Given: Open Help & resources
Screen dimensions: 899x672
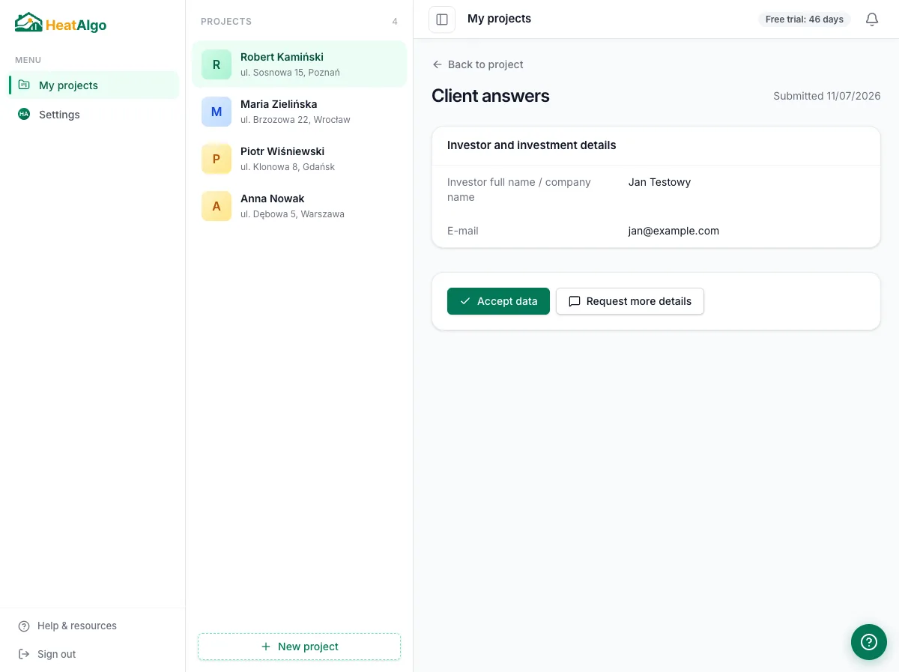Looking at the screenshot, I should [x=92, y=626].
